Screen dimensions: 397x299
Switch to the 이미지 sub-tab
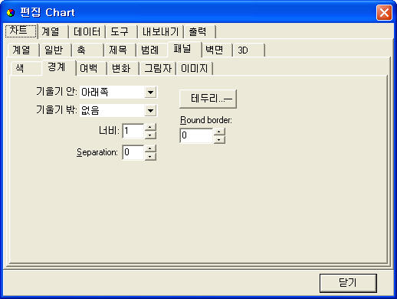coord(195,68)
